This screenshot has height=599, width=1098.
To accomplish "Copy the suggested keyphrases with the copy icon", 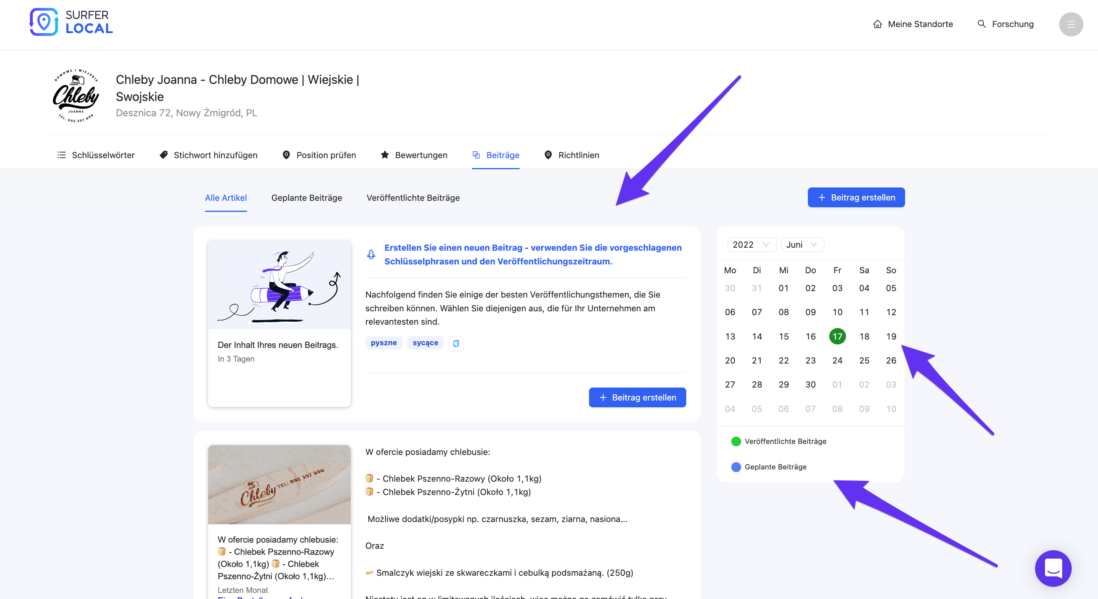I will click(x=456, y=343).
